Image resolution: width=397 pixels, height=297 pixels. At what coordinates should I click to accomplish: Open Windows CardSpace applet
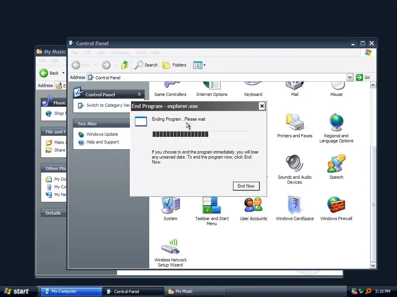click(295, 209)
